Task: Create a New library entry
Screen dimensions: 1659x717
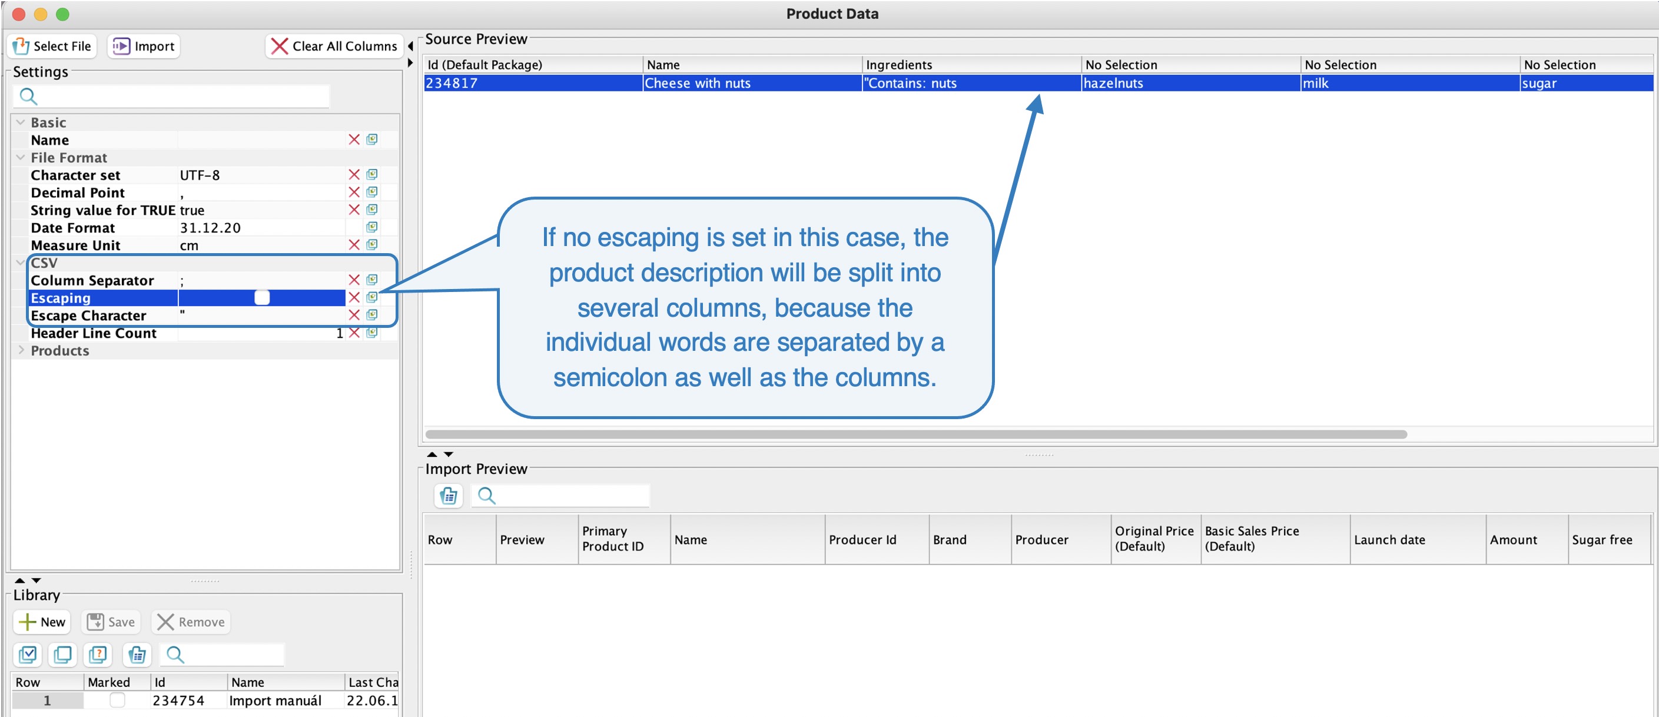Action: tap(42, 622)
